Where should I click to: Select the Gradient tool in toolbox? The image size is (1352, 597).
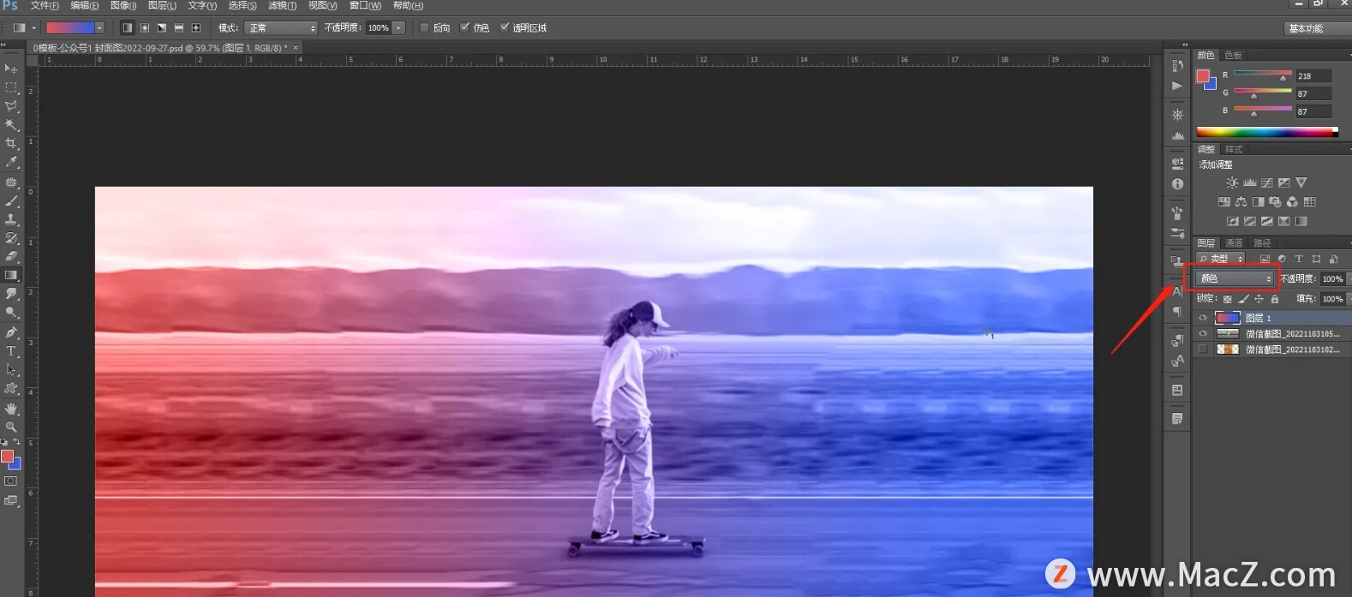coord(11,275)
